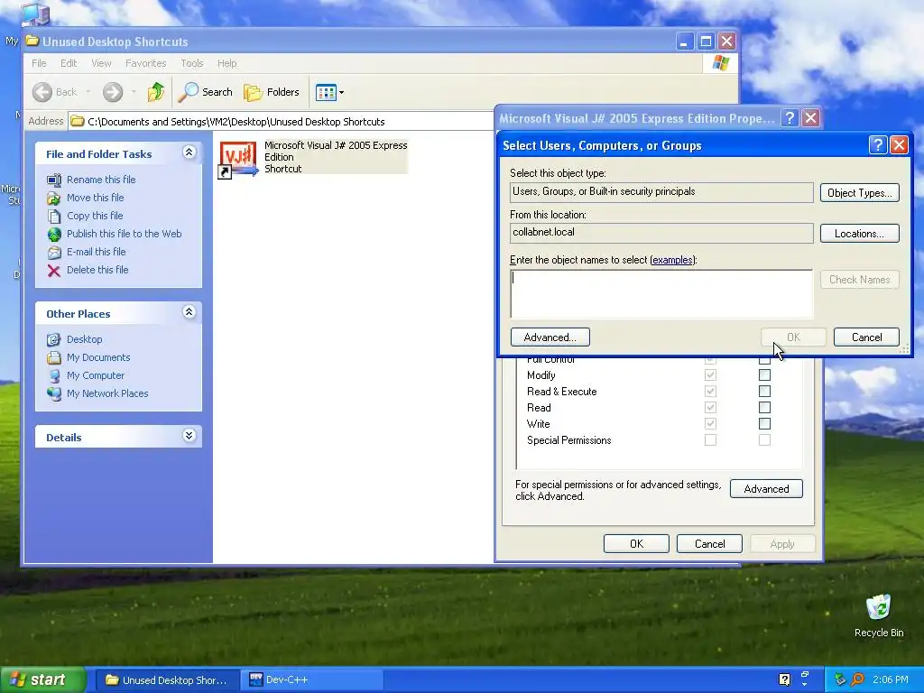This screenshot has width=924, height=693.
Task: Open the Forward history dropdown arrow
Action: [134, 92]
